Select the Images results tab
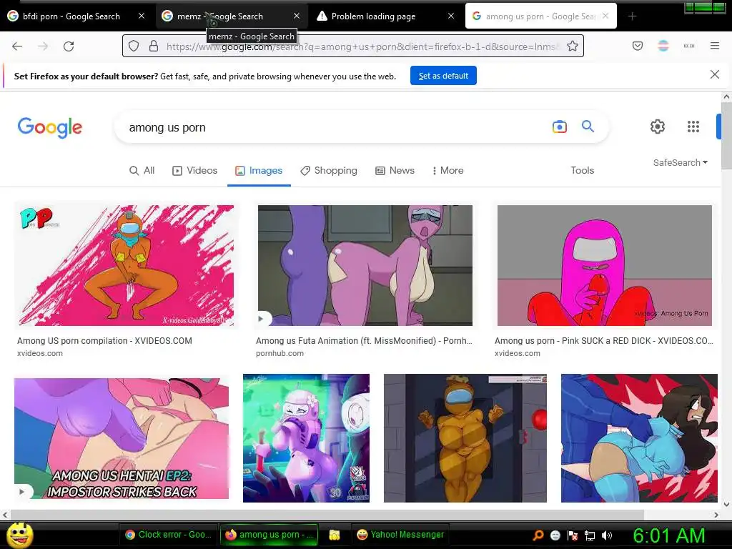 (259, 170)
